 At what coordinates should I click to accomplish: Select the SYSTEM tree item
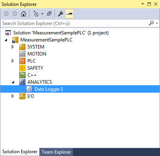click(x=36, y=47)
